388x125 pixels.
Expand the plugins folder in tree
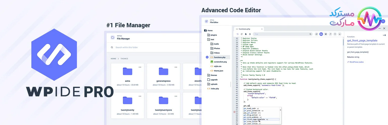(209, 35)
